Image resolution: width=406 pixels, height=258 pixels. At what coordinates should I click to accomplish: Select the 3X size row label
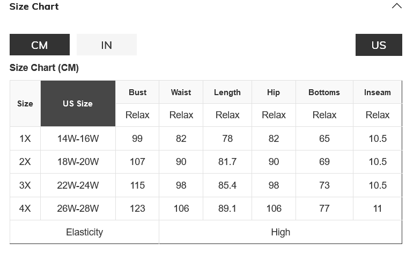[25, 185]
